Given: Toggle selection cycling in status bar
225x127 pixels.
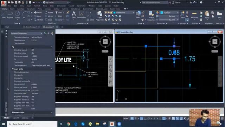Looking at the screenshot, I should [177, 119].
